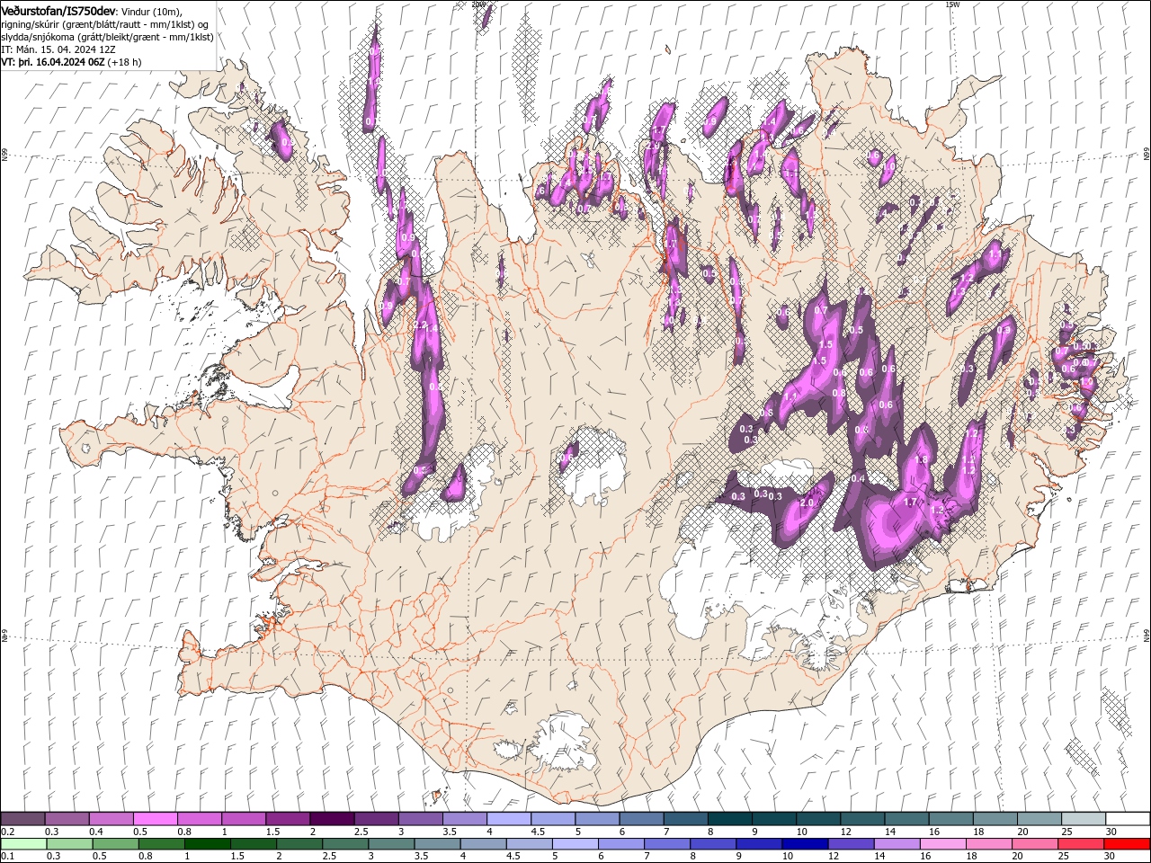The width and height of the screenshot is (1151, 863).
Task: Pick the pale grey snow swatch labeled 25
Action: tap(1084, 819)
